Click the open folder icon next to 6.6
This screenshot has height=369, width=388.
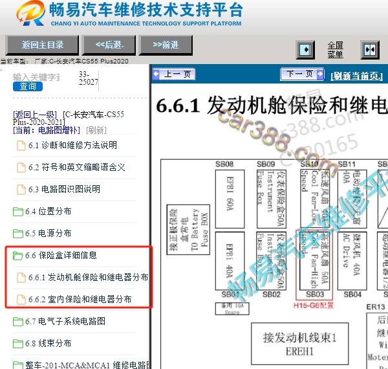18,256
